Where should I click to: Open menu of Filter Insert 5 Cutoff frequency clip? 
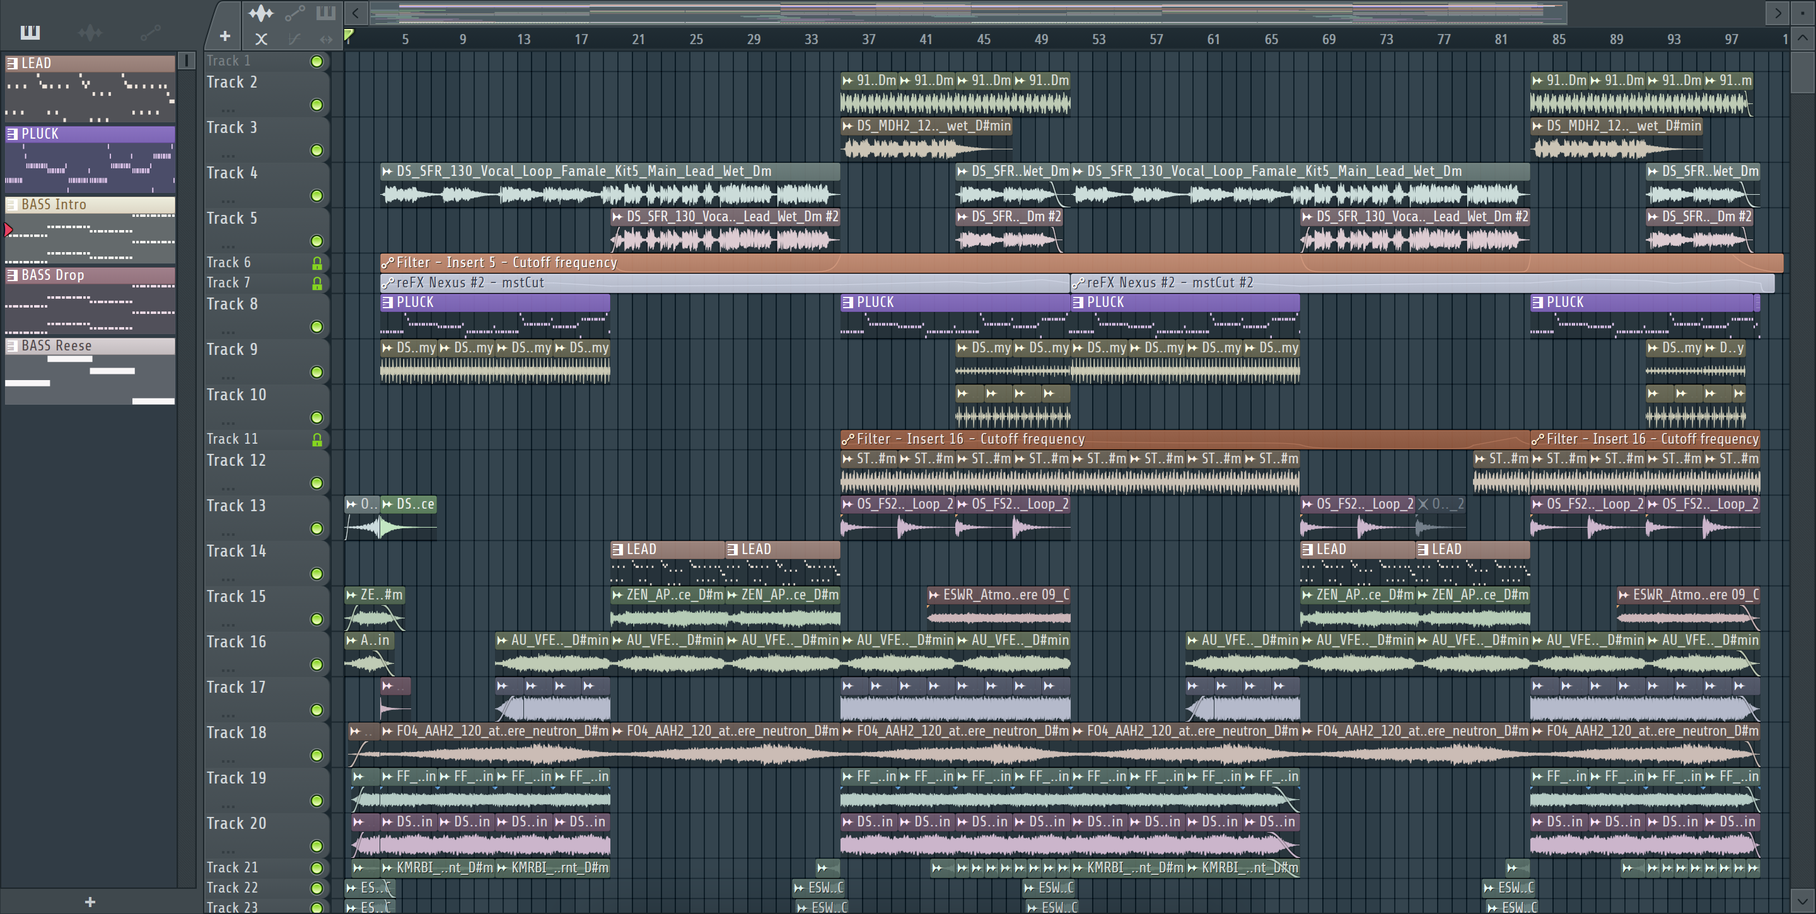coord(387,263)
